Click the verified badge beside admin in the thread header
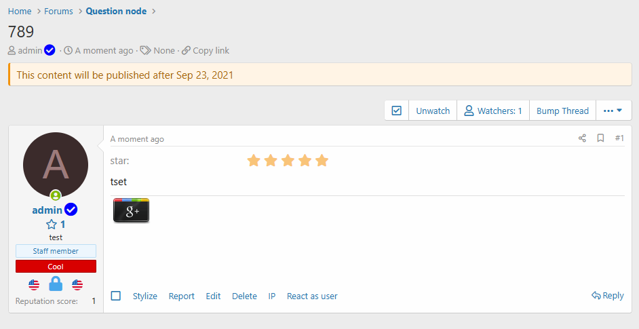 [x=50, y=50]
